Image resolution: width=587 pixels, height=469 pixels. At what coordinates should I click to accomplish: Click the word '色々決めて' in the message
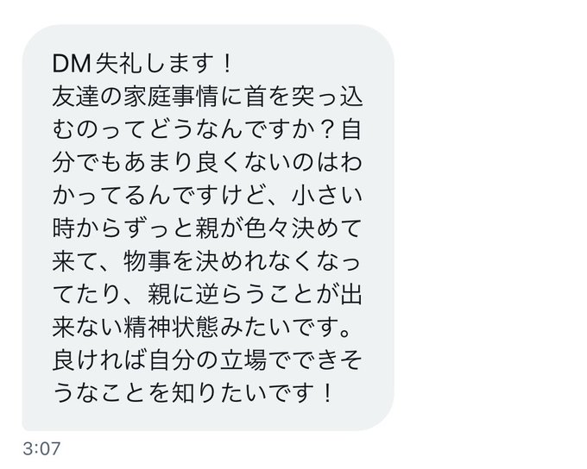(303, 228)
